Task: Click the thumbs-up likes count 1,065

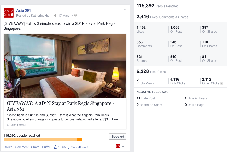Action: click(60, 147)
